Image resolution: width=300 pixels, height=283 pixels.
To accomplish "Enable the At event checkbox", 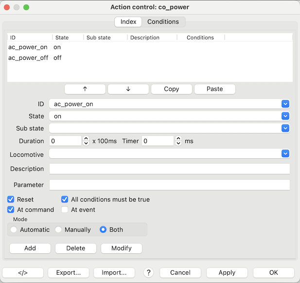I will tap(65, 209).
